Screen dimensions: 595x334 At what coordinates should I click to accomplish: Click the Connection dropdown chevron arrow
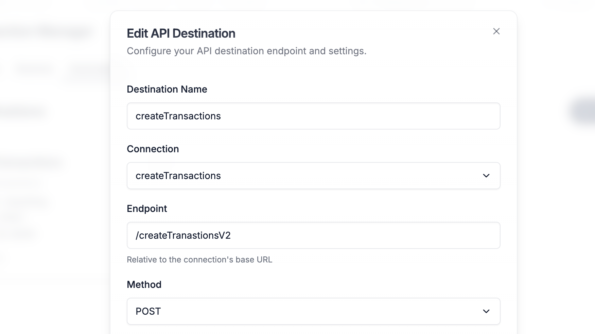(486, 176)
